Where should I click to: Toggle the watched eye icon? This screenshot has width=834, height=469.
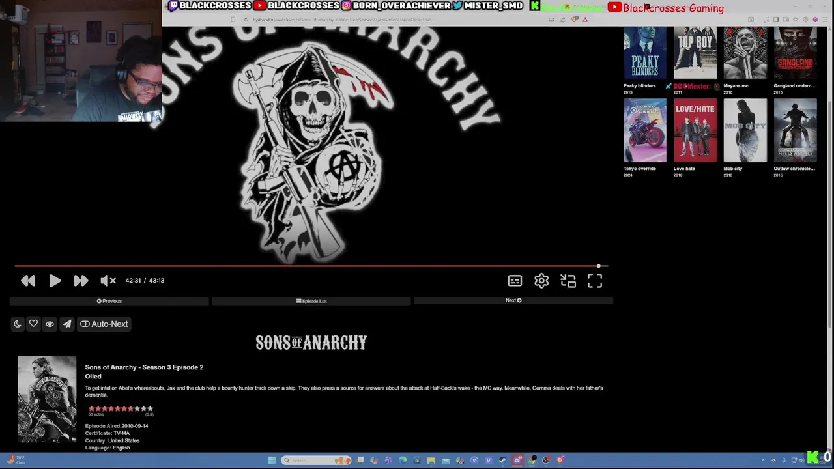[x=50, y=324]
